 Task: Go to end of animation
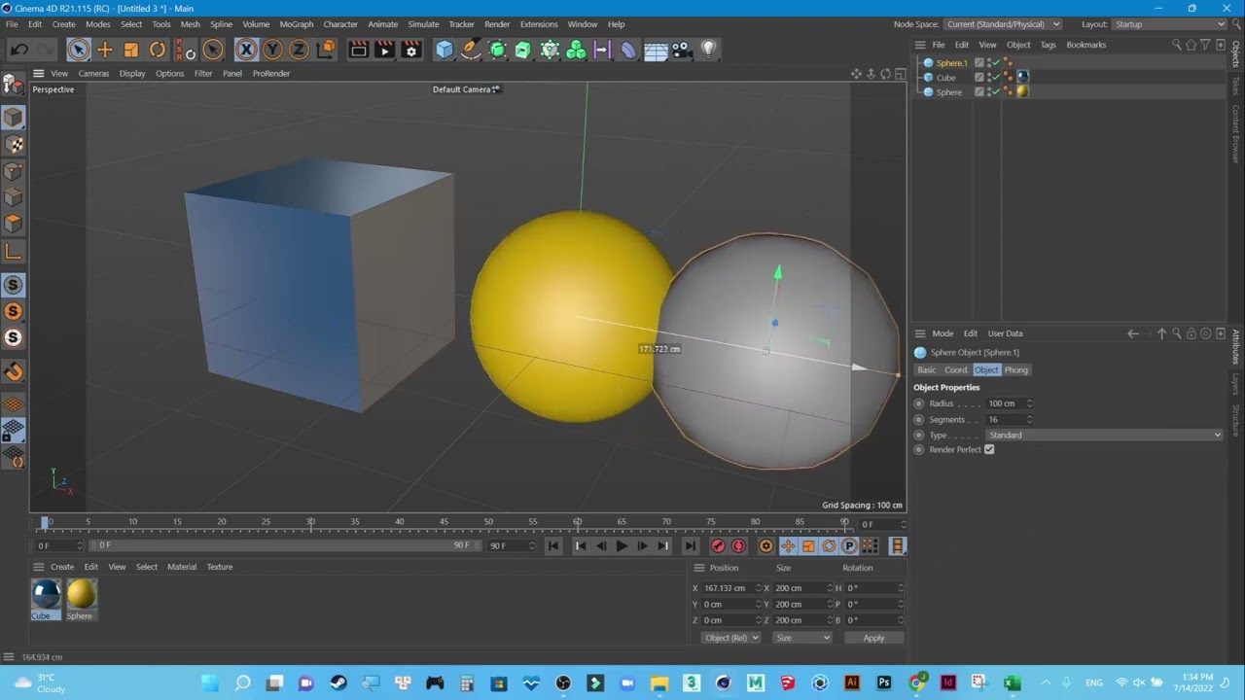(x=690, y=546)
